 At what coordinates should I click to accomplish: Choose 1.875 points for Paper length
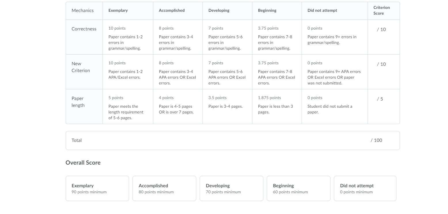coord(277,107)
